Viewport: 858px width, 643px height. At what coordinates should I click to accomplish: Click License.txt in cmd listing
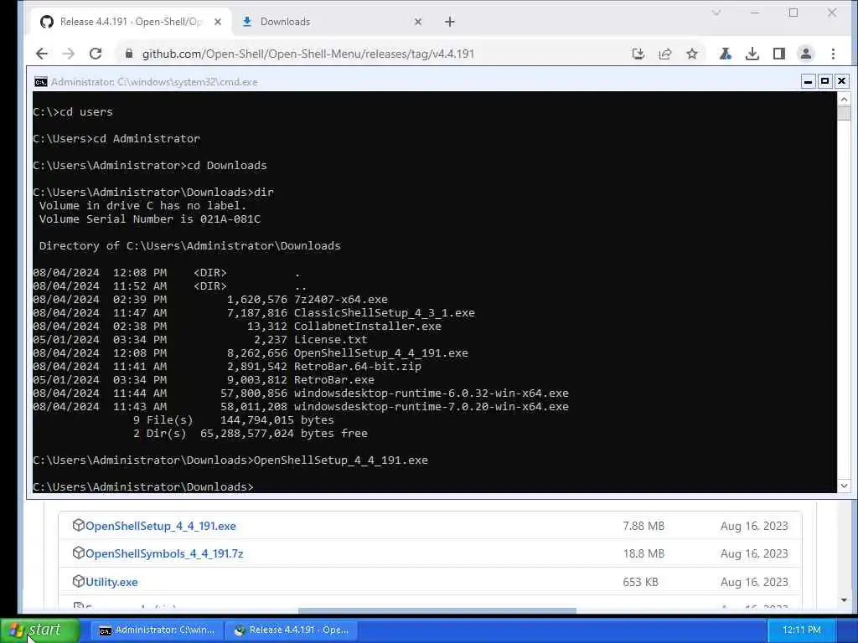coord(330,340)
